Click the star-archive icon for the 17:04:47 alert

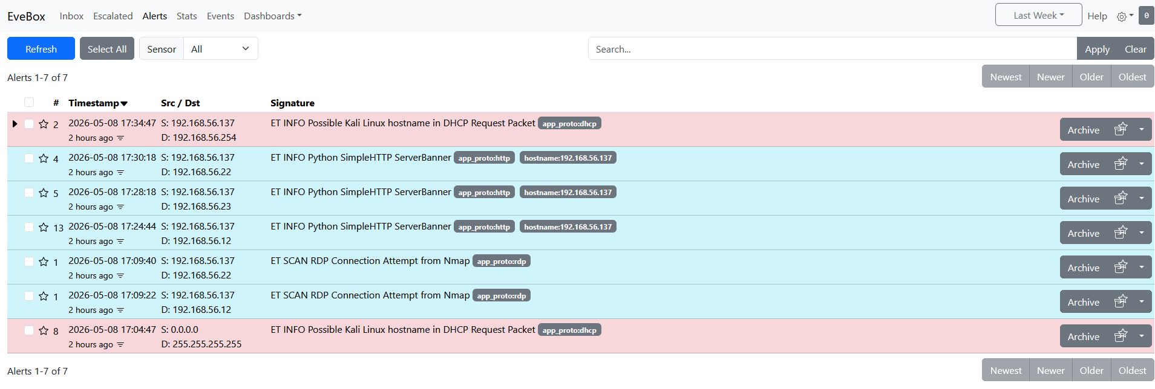1121,336
